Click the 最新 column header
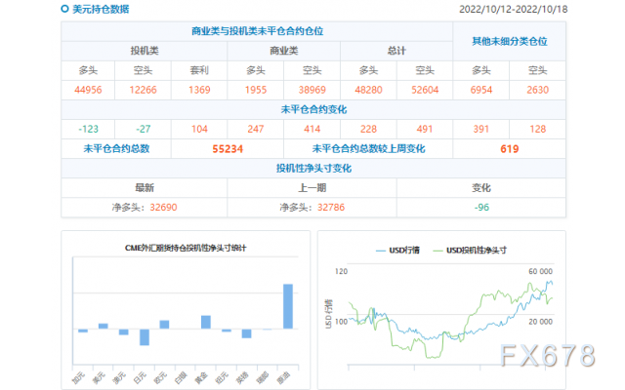Image resolution: width=625 pixels, height=390 pixels. [145, 188]
